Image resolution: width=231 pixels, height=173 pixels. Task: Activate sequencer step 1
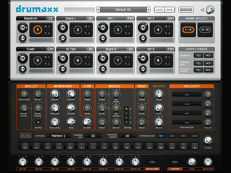click(x=25, y=146)
